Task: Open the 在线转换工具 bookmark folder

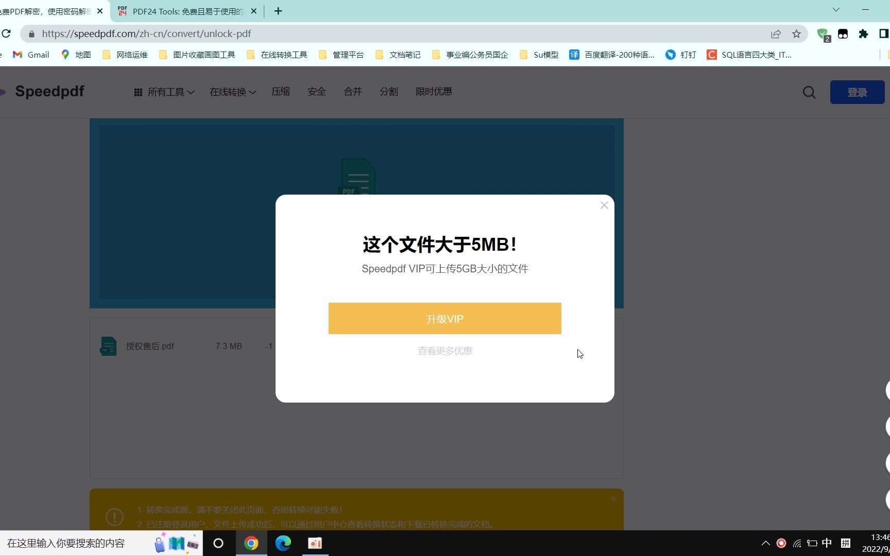Action: coord(277,55)
